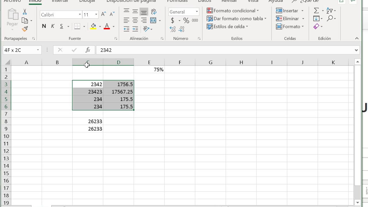The height and width of the screenshot is (207, 368).
Task: Apply the yellow fill color
Action: (93, 26)
